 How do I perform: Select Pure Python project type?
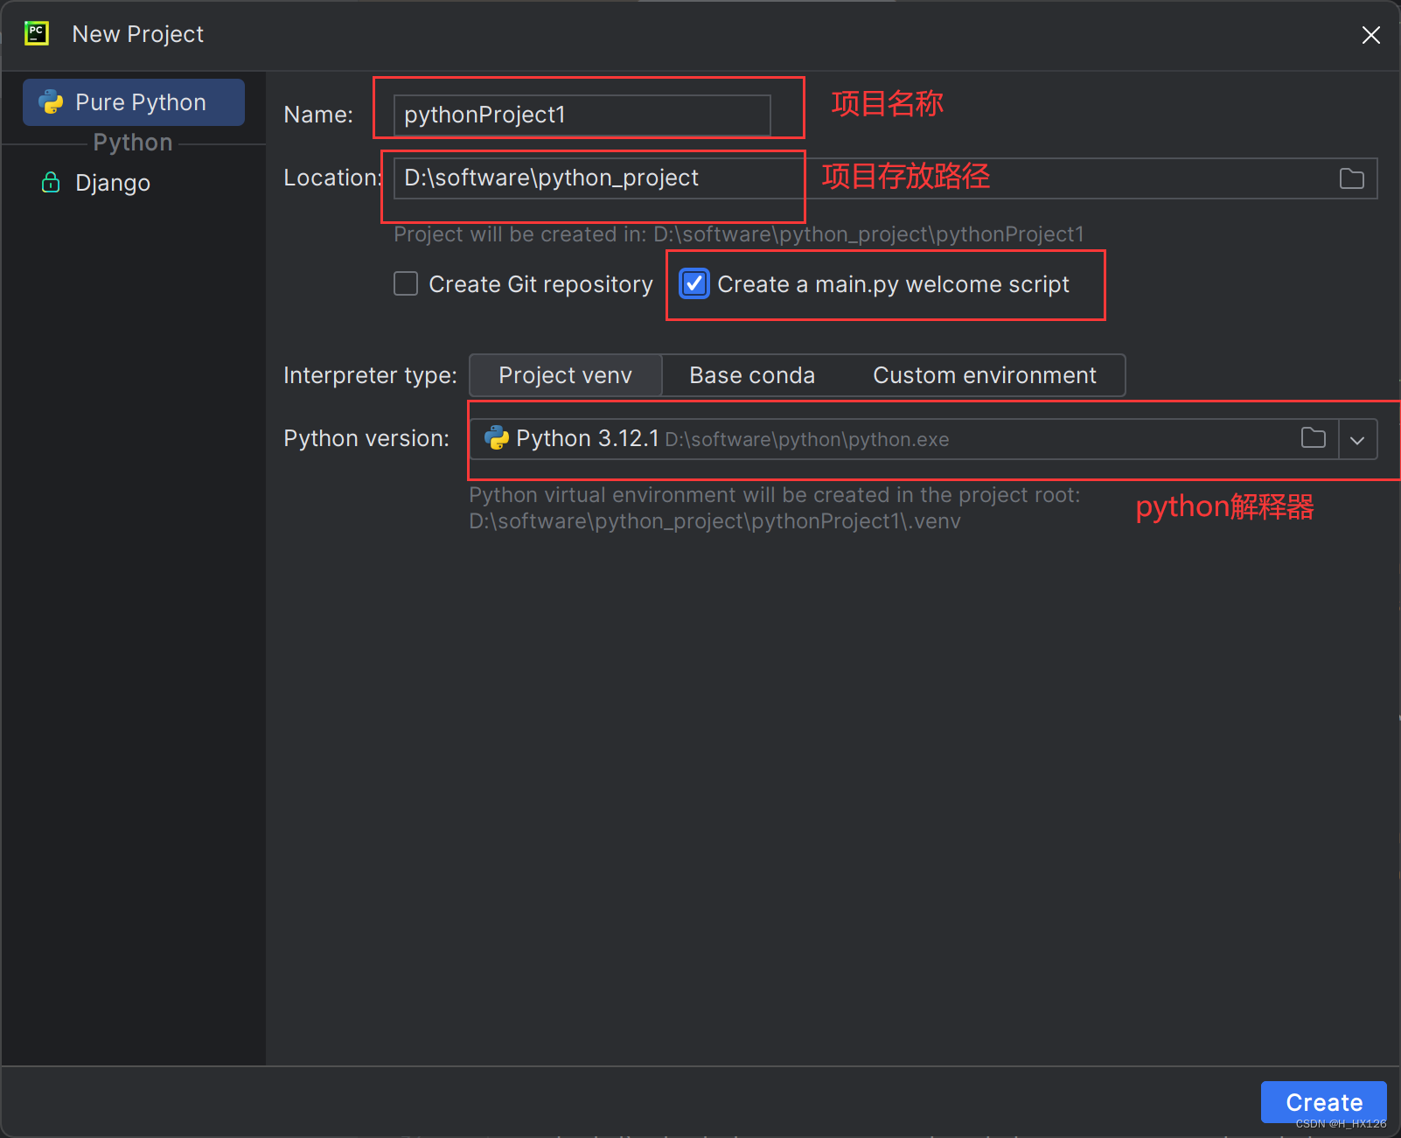pyautogui.click(x=134, y=102)
